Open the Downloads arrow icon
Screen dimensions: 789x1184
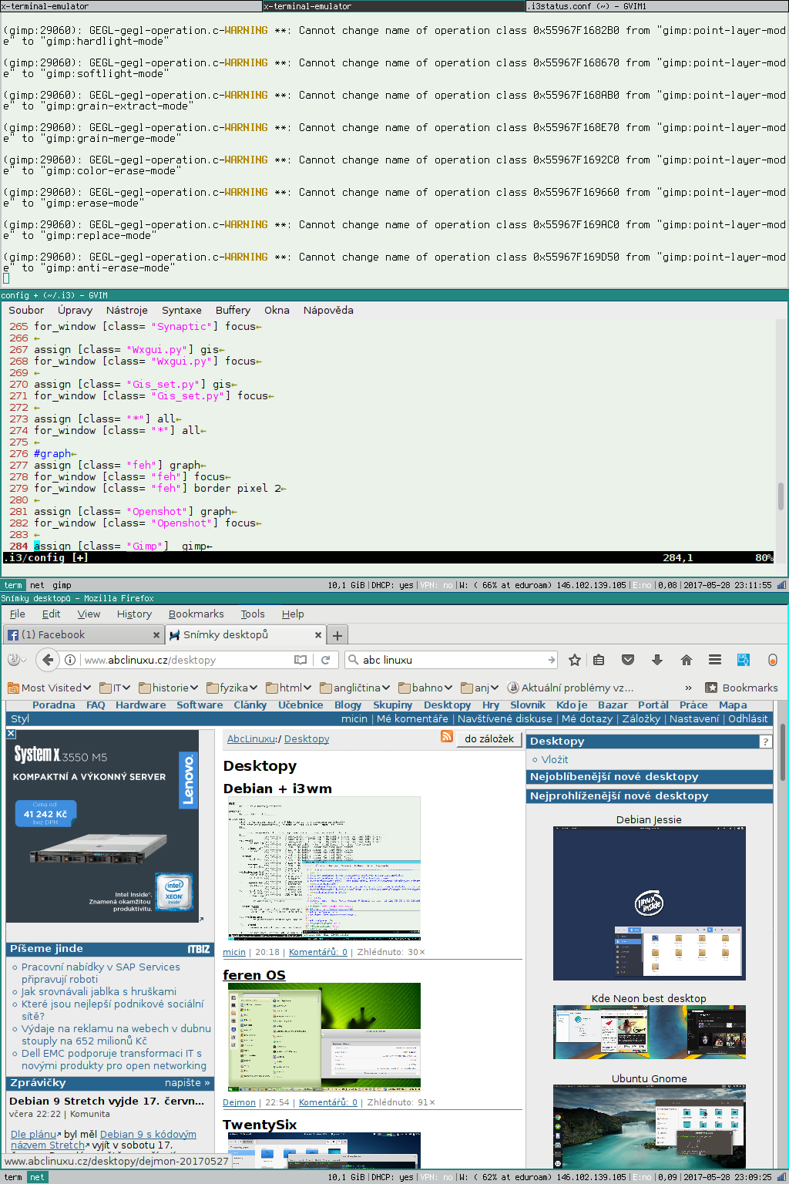tap(657, 660)
